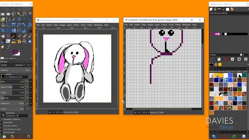Open Layer menu in Untitled window
Viewport: 249px width, 140px height.
point(157,25)
